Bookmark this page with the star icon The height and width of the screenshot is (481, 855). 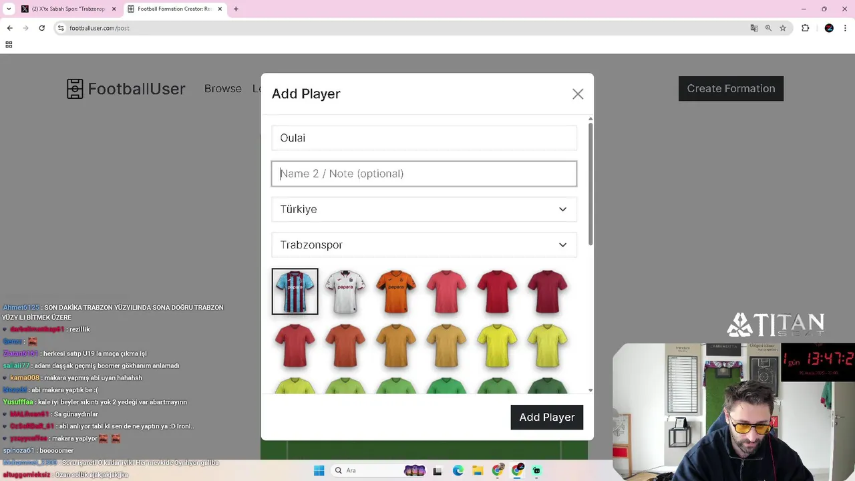[x=783, y=28]
